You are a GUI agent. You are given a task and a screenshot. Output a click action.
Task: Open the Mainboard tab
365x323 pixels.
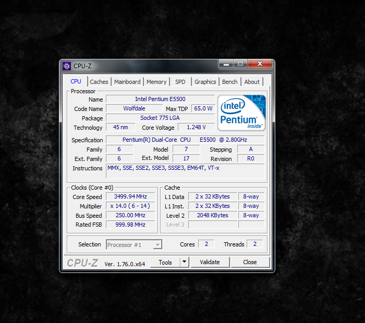click(x=127, y=82)
